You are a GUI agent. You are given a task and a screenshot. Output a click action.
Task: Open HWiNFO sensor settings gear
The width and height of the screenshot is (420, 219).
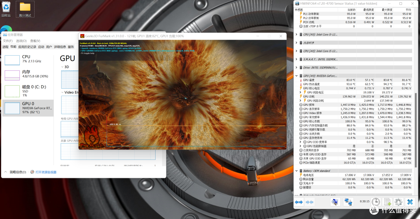pyautogui.click(x=398, y=202)
